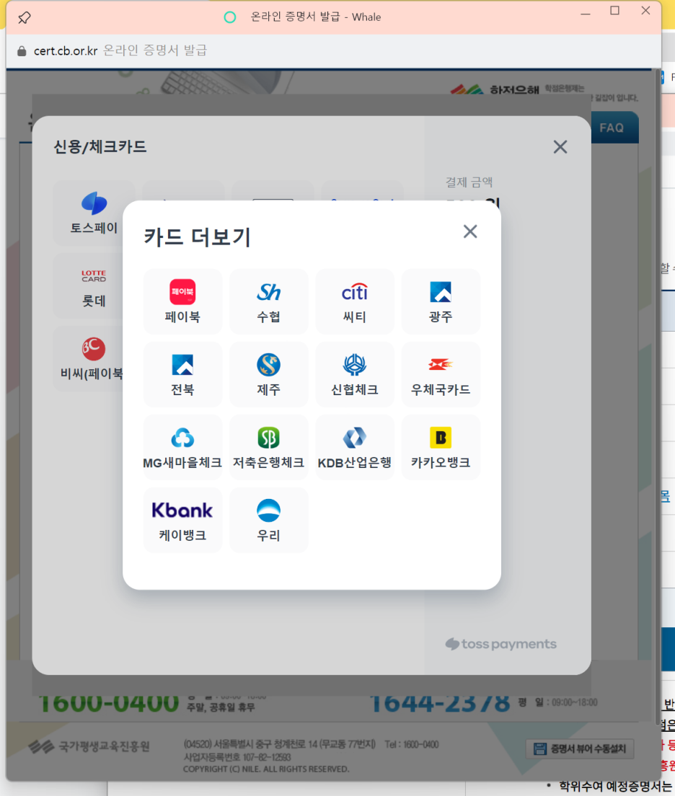This screenshot has height=796, width=675.
Task: Click the 국가평생교육진흥원 footer logo
Action: 89,746
